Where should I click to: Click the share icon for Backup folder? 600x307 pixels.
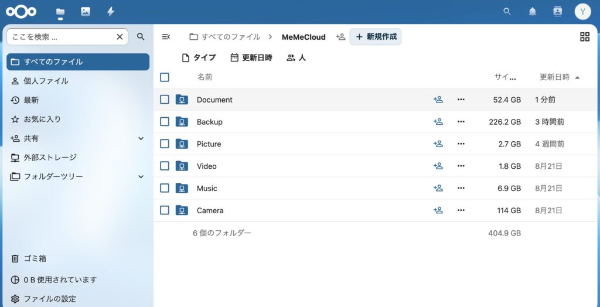[438, 122]
